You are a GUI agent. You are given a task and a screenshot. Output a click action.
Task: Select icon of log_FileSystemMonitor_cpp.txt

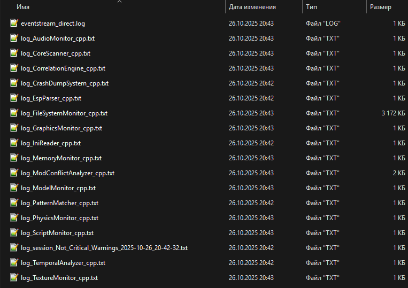[14, 113]
